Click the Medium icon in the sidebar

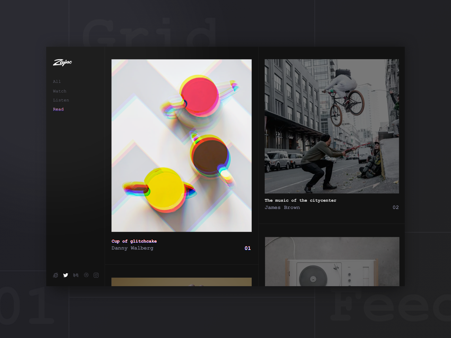point(76,275)
